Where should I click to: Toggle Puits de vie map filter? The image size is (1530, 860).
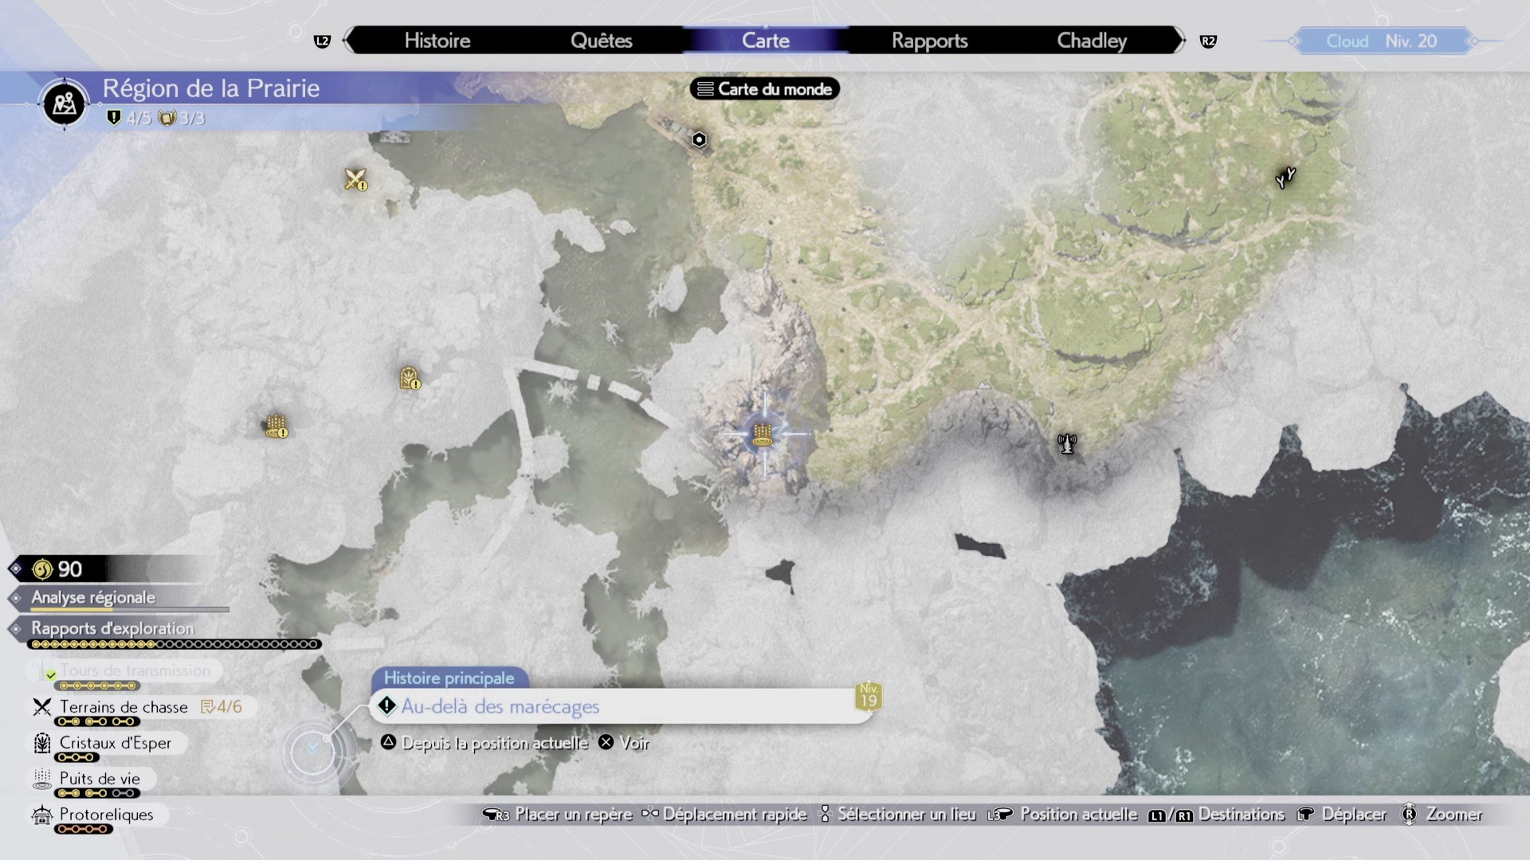[x=99, y=779]
